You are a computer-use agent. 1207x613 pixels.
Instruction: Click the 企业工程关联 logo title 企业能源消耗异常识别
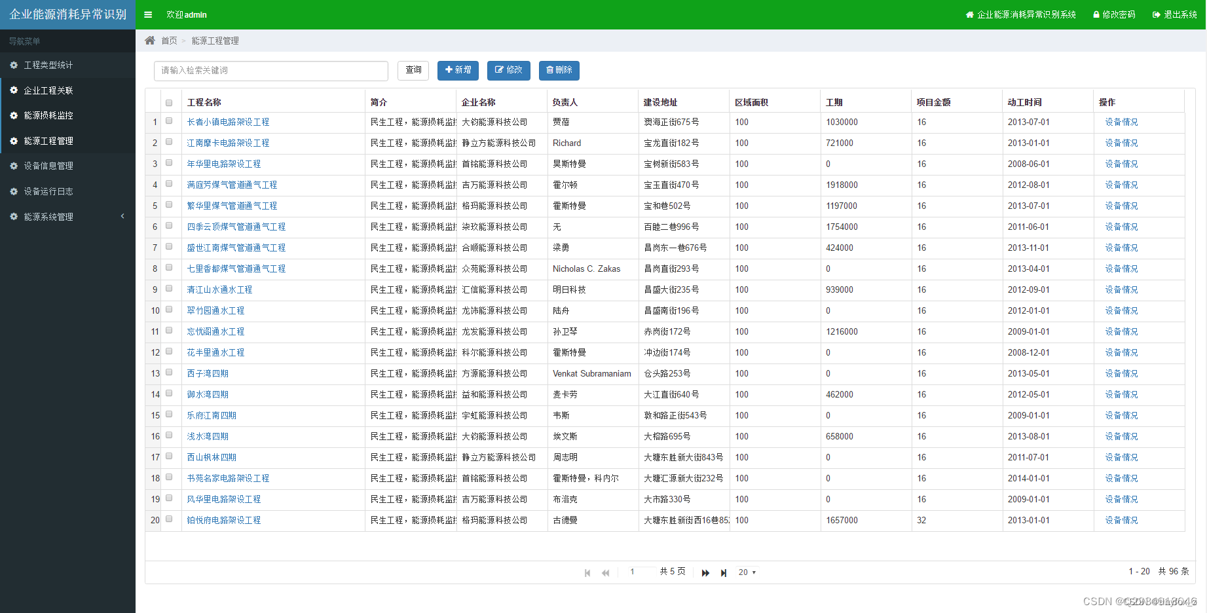coord(67,14)
